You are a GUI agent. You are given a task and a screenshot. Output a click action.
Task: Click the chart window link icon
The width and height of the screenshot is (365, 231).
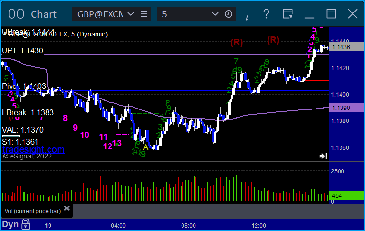pos(16,14)
